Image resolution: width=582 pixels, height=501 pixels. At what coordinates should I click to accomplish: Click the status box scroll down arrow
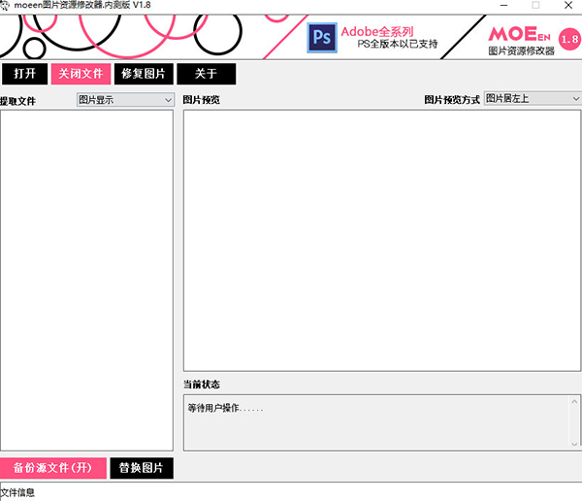(x=574, y=444)
